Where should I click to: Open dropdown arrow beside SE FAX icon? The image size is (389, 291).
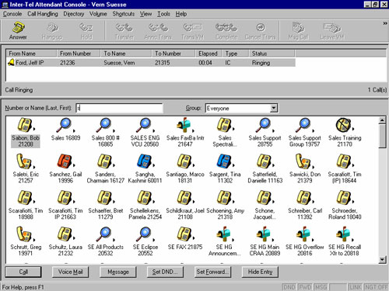(194, 237)
